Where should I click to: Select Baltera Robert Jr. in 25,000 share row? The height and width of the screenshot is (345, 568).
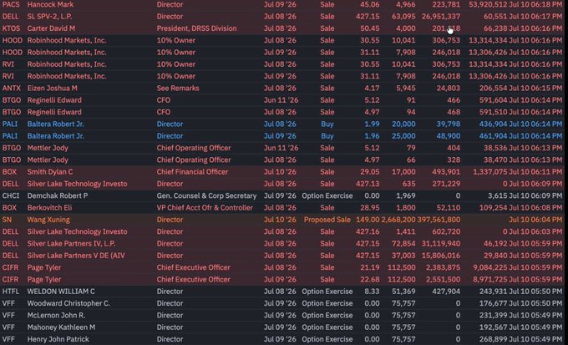pos(55,136)
